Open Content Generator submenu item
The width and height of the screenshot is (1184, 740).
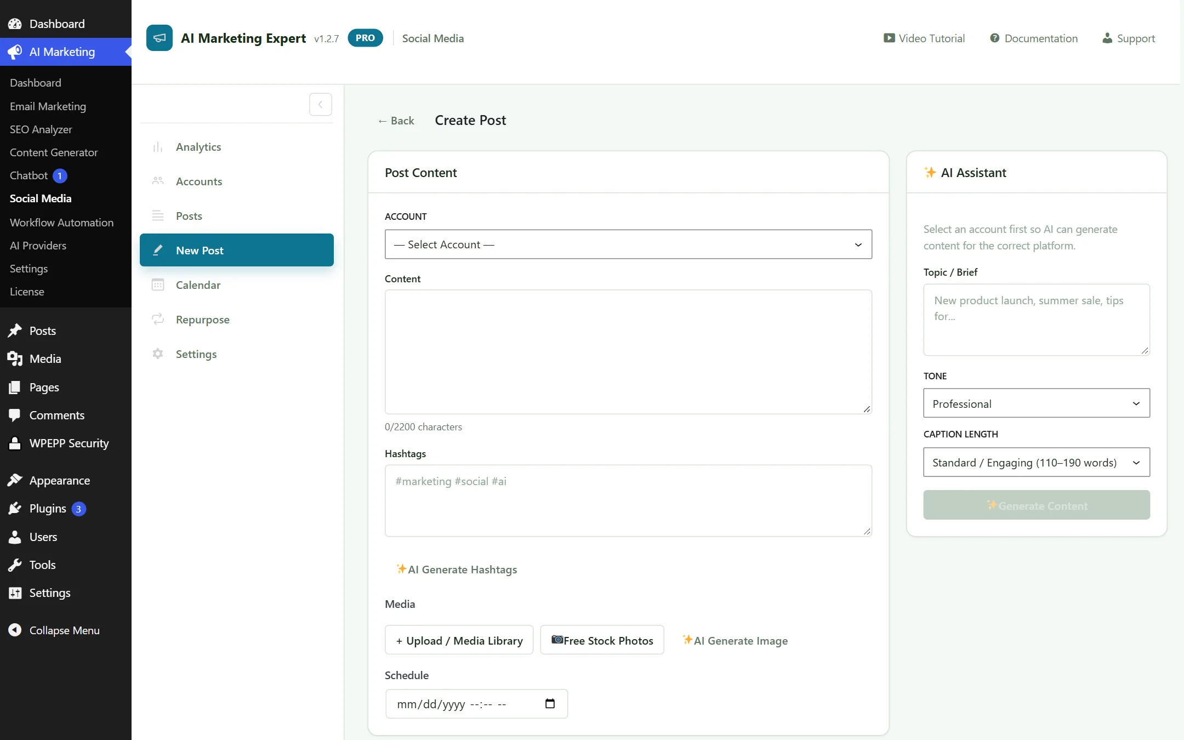[54, 152]
